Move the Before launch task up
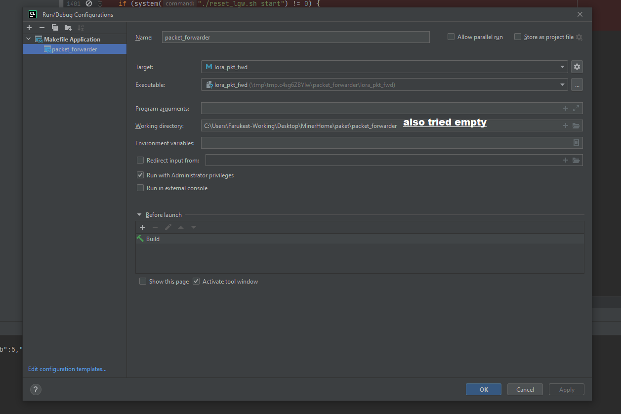Screen dimensions: 621x414 tap(181, 227)
